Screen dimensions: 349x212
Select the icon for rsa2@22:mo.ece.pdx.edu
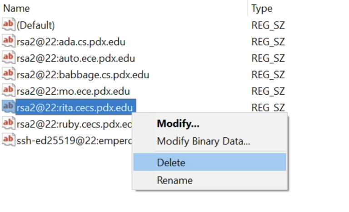pos(8,91)
